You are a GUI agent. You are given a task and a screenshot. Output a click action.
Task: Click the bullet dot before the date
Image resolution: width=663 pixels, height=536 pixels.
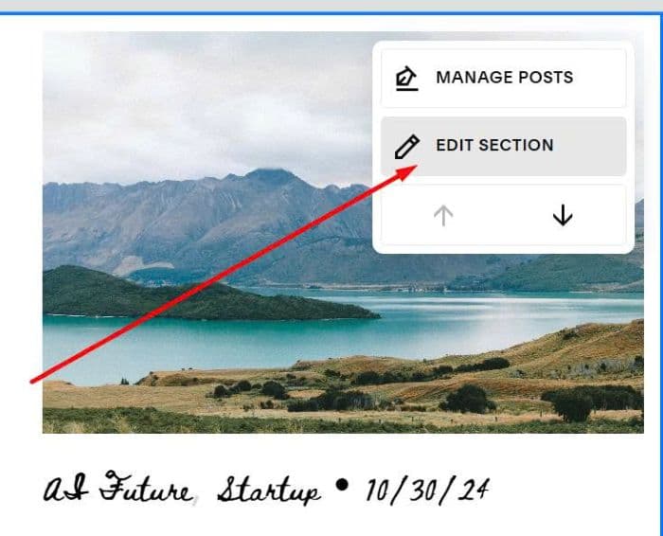pyautogui.click(x=342, y=485)
